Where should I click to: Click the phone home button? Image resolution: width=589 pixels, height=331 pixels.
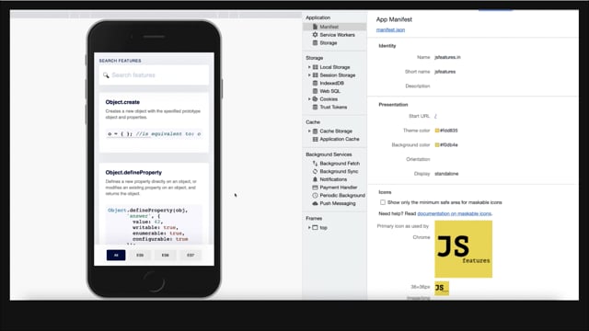point(154,281)
